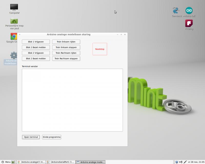205x164 pixels.
Task: Click the Blok 2 Vrijgeven button
Action: click(x=36, y=53)
